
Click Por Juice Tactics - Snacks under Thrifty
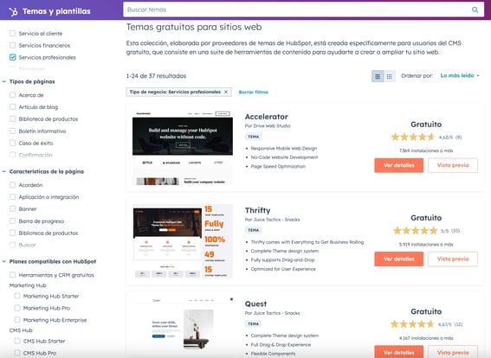273,220
